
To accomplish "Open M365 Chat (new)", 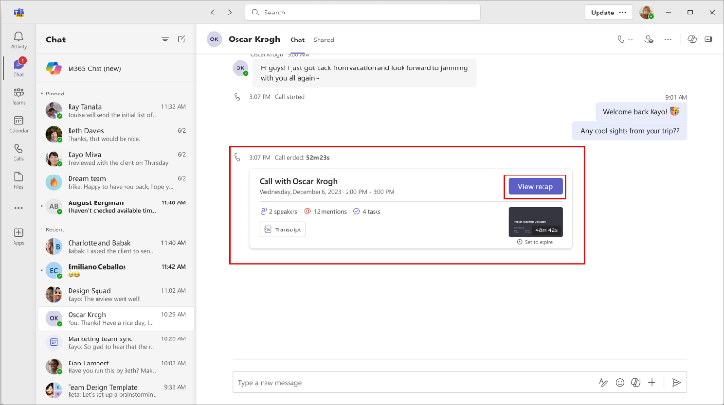I will (116, 68).
